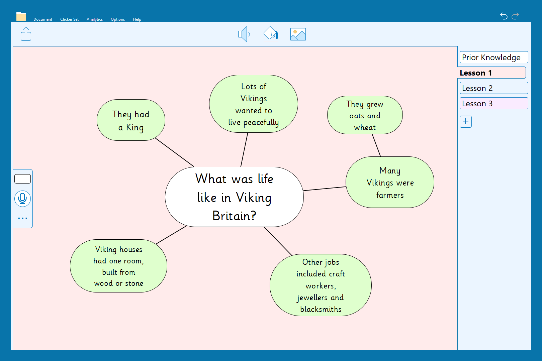Click the share/export icon
542x361 pixels.
[x=26, y=34]
